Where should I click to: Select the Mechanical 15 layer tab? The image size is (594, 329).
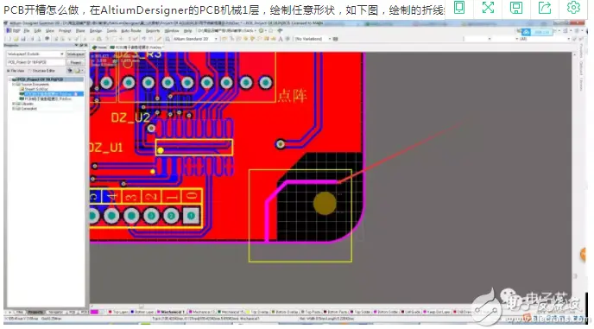(231, 312)
